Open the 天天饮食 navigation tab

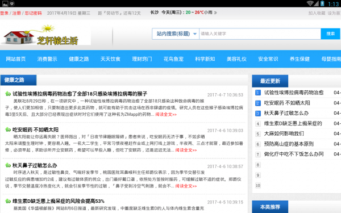[110, 59]
